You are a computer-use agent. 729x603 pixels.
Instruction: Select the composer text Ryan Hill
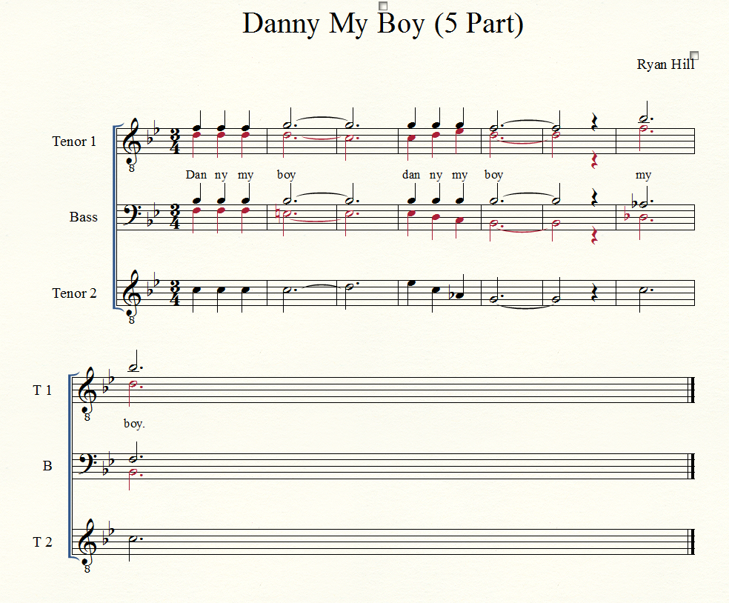665,64
